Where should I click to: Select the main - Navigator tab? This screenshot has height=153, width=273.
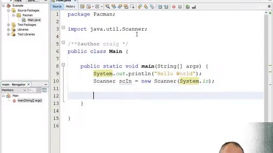14,85
